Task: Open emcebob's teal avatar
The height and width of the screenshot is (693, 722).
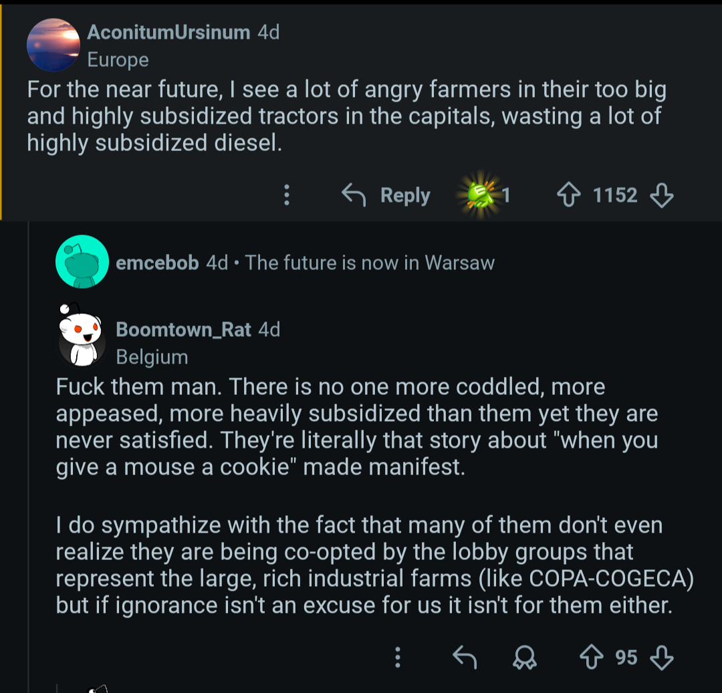Action: [x=82, y=262]
